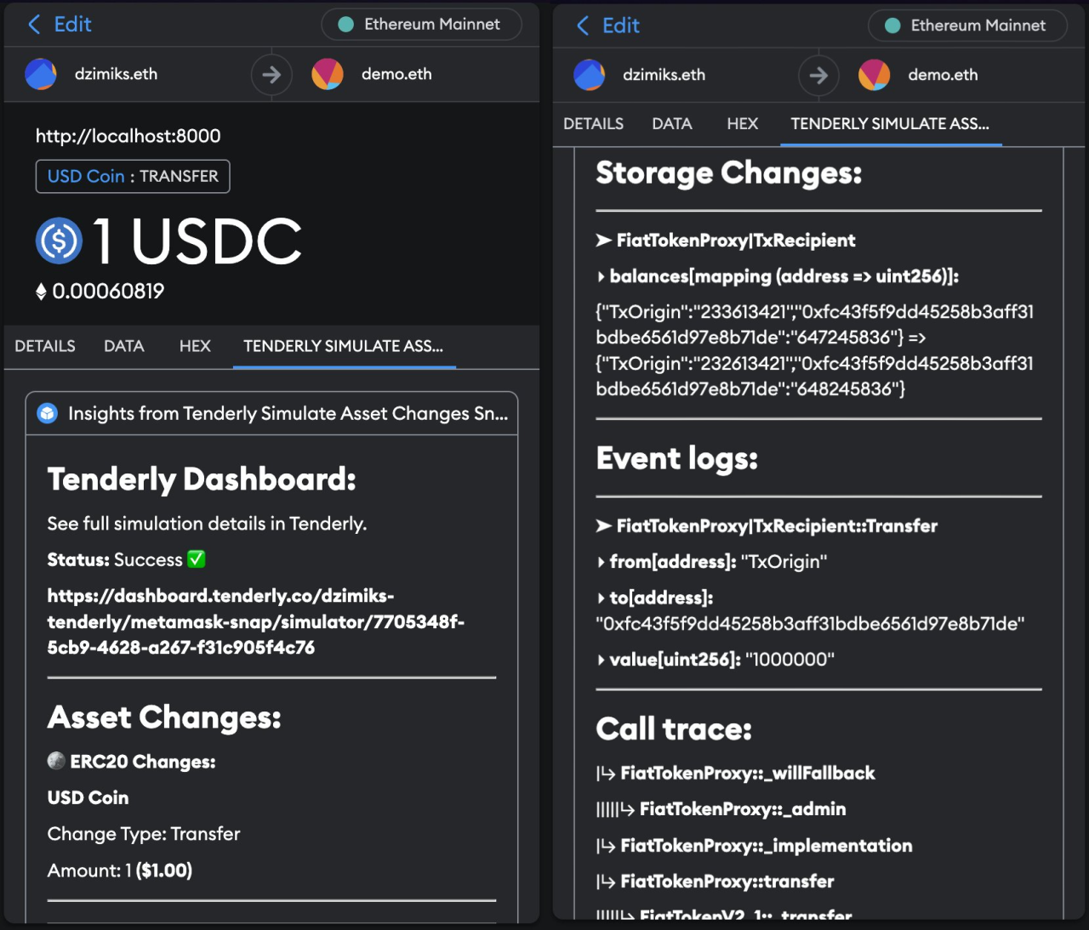Click the coin icon beside ERC20 Changes
Screen dimensions: 1089x930
(x=56, y=761)
